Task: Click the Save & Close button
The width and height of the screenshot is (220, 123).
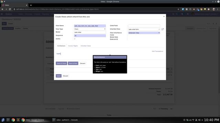Action: [61, 63]
